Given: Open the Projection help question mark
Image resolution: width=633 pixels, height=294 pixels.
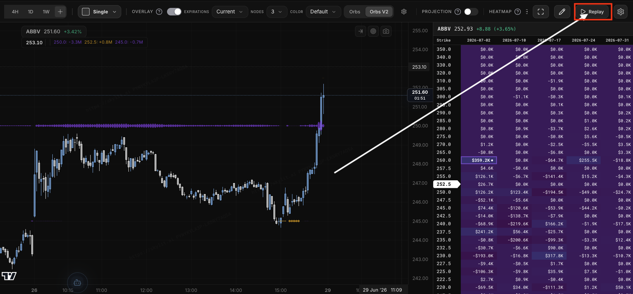Looking at the screenshot, I should point(458,12).
